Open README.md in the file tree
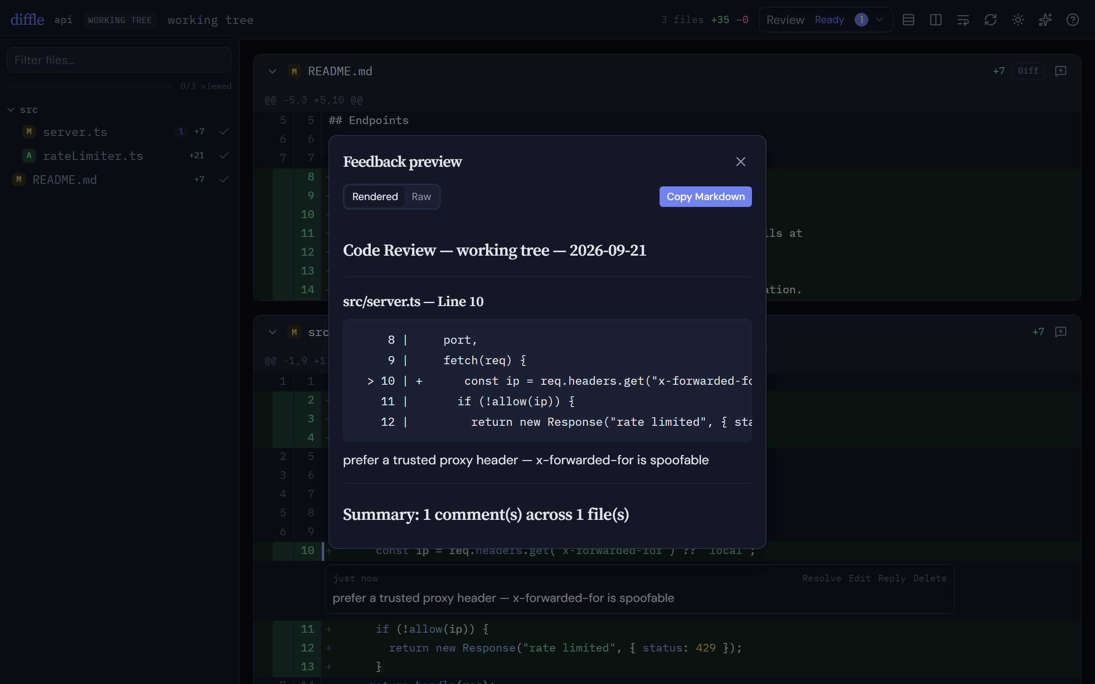1095x684 pixels. [64, 180]
